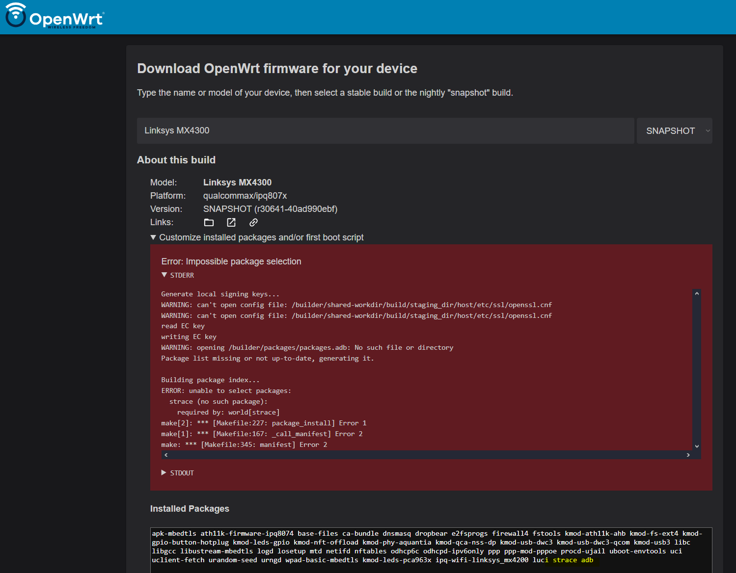The height and width of the screenshot is (573, 736).
Task: Collapse the STDERR output section
Action: pos(178,275)
